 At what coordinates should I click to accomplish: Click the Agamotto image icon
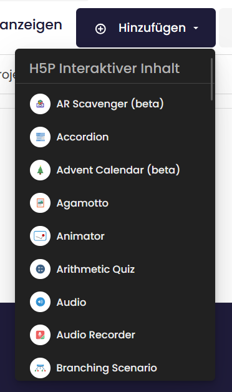click(40, 203)
